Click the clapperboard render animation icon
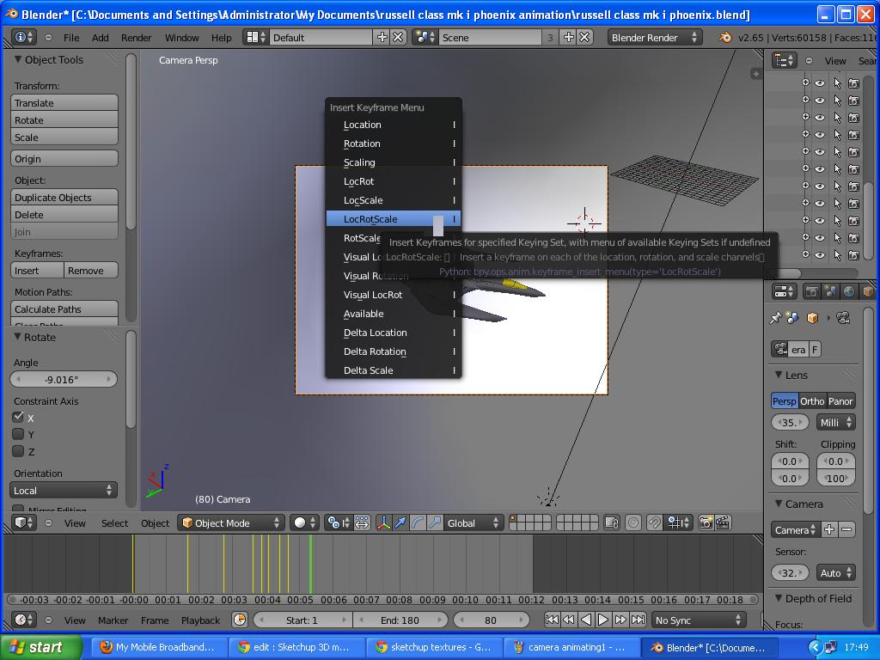 (x=722, y=522)
